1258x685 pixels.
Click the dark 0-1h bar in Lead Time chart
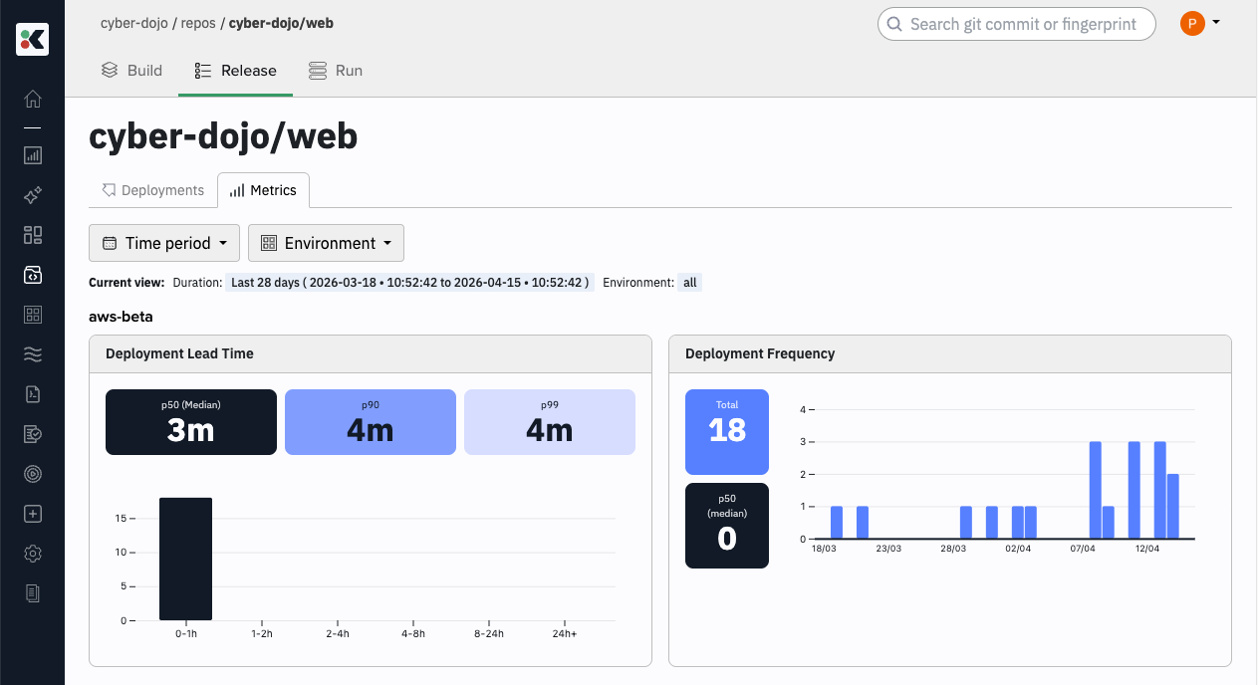coord(186,559)
